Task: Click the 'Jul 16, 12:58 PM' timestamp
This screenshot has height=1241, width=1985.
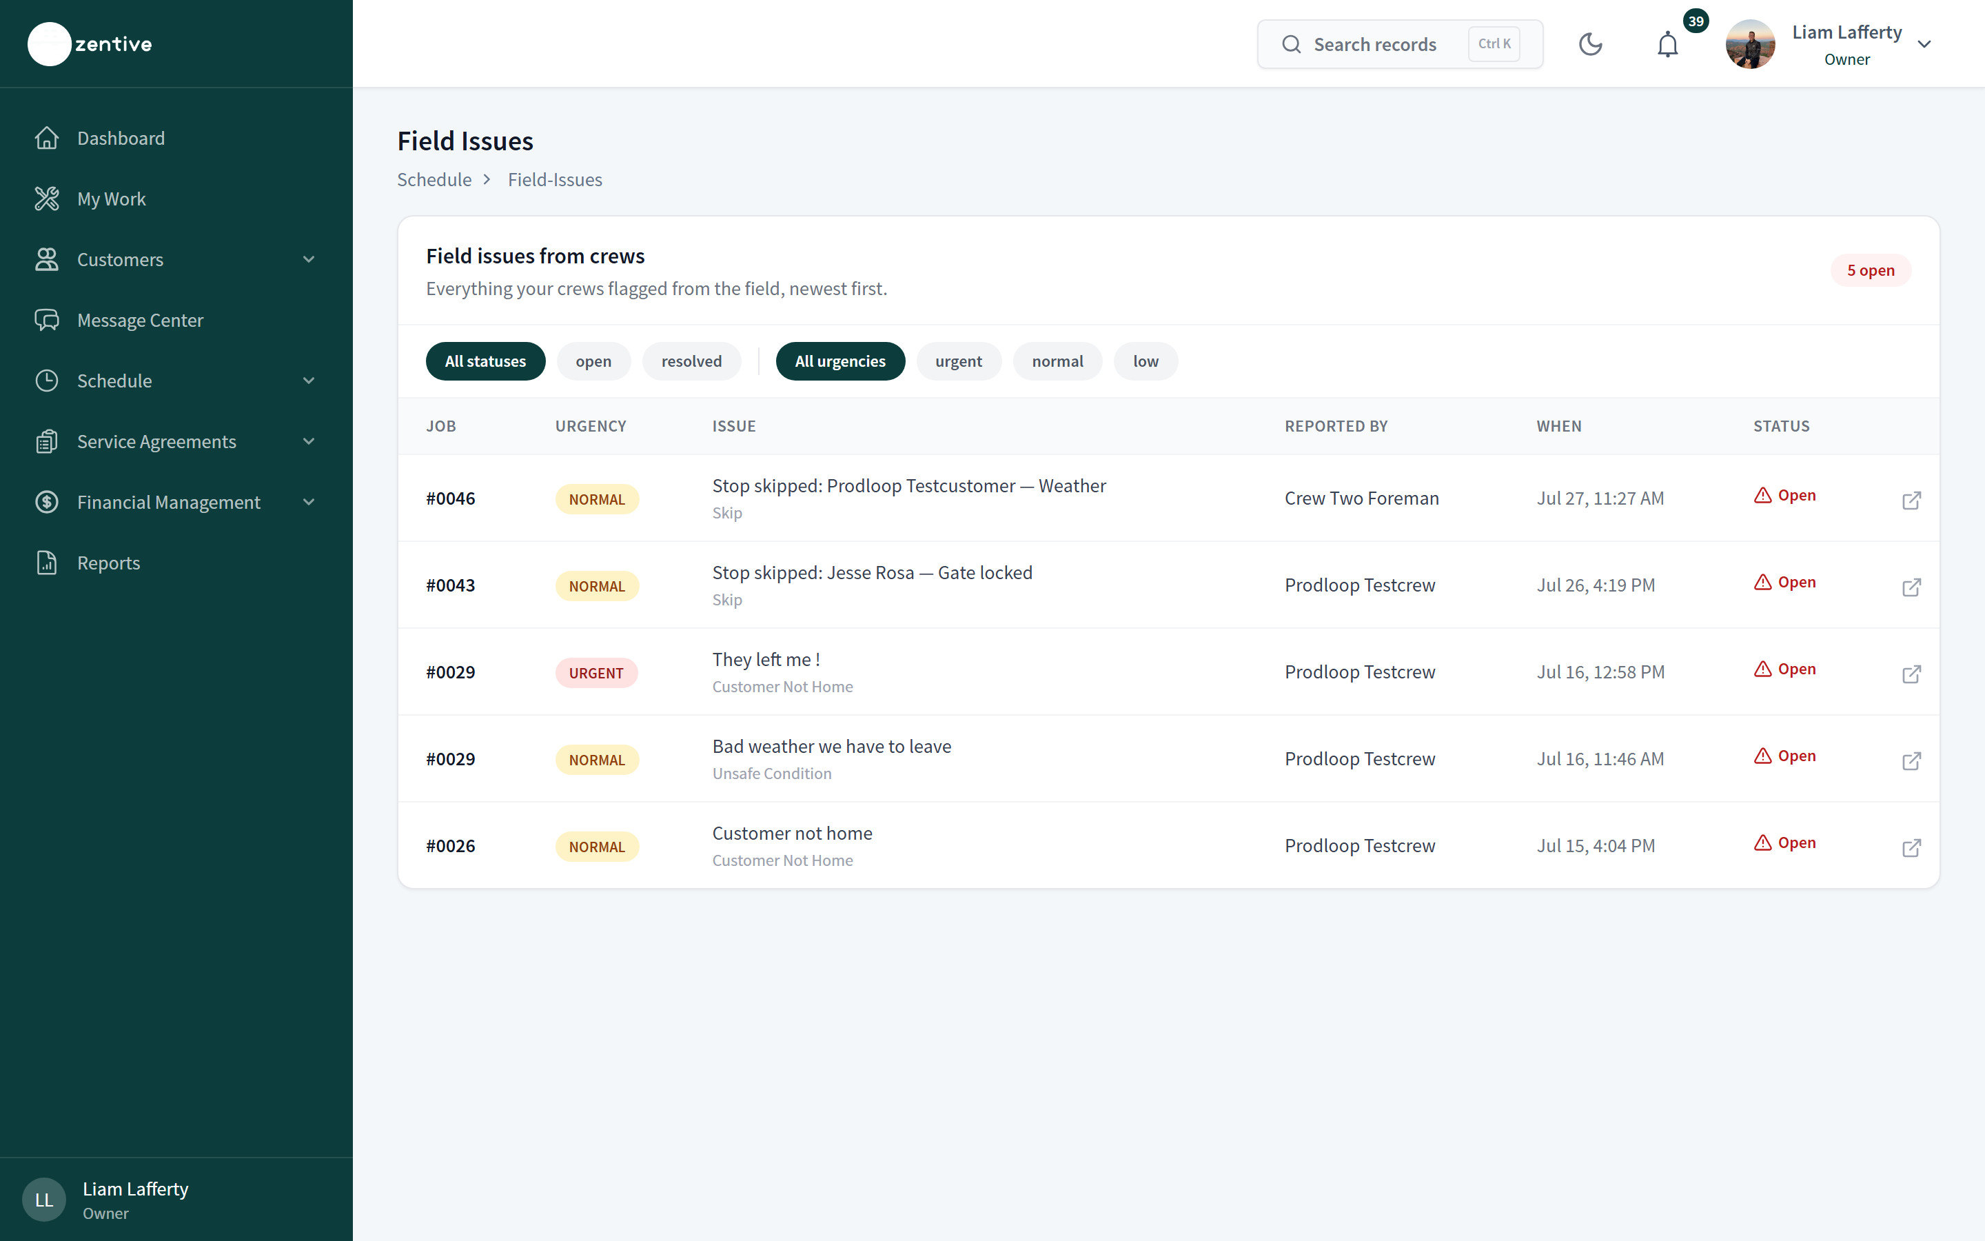Action: pos(1600,672)
